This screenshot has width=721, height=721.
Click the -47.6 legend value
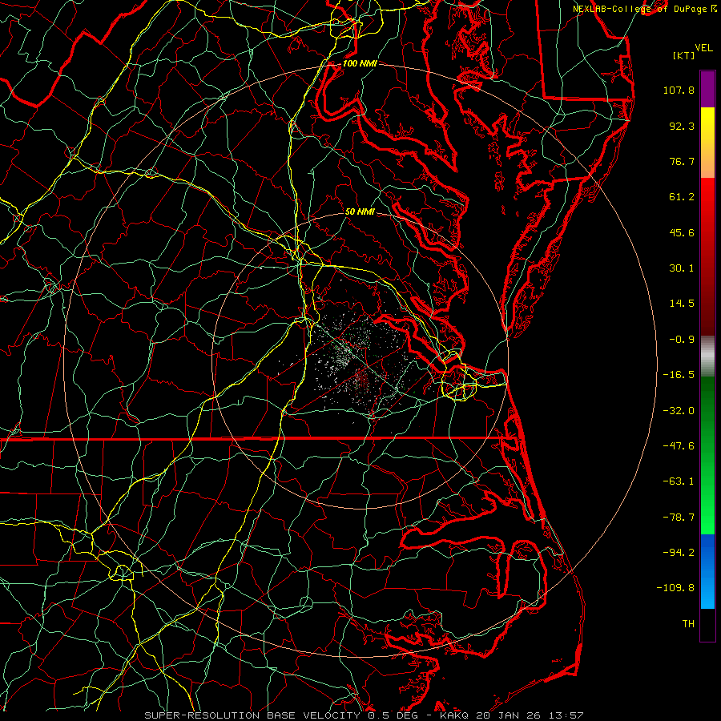coord(679,446)
